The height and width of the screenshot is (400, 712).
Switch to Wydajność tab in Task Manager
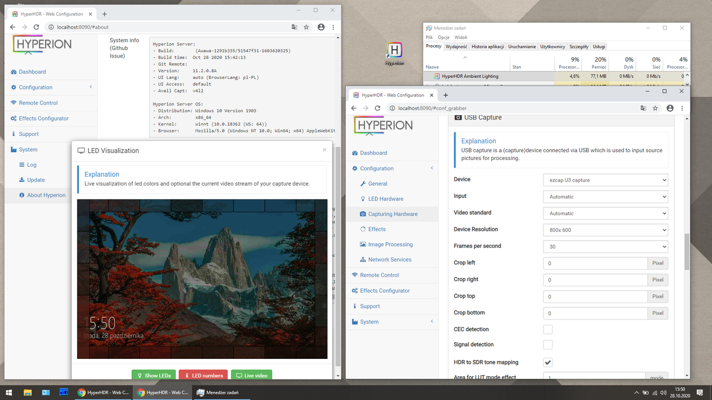click(457, 47)
